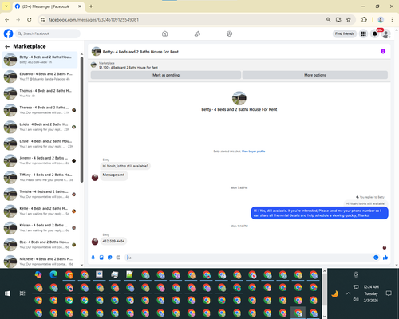The height and width of the screenshot is (319, 399).
Task: Focus the message input field
Action: 249,258
